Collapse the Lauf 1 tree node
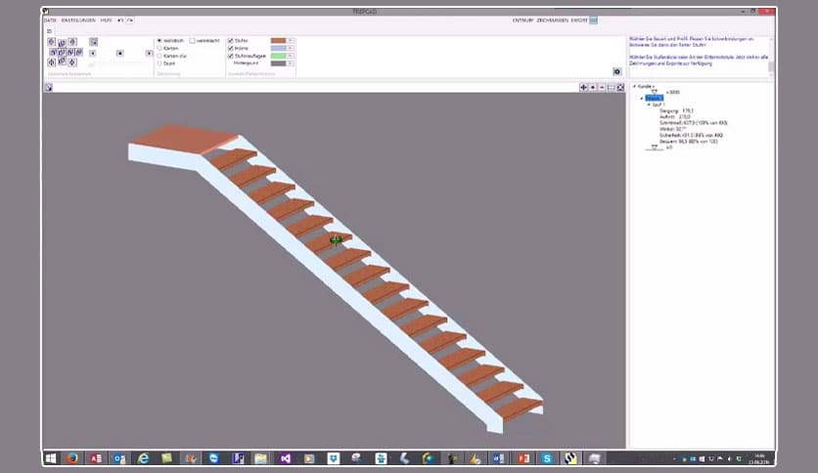 point(649,105)
